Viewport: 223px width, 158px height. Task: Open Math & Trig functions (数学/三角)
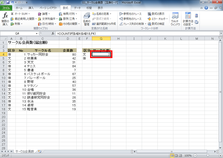point(68,19)
